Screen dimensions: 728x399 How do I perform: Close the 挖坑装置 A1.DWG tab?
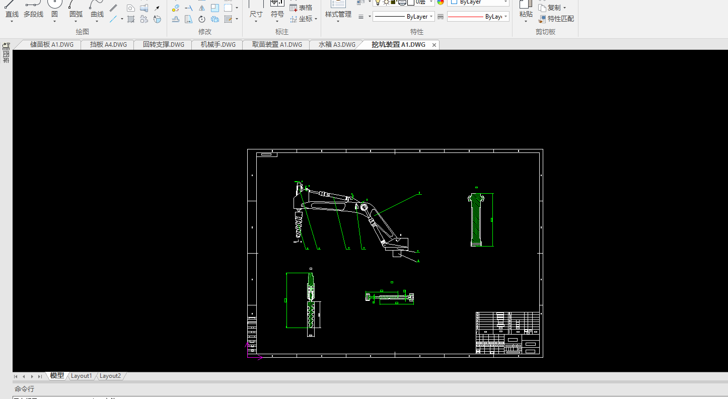pos(434,45)
